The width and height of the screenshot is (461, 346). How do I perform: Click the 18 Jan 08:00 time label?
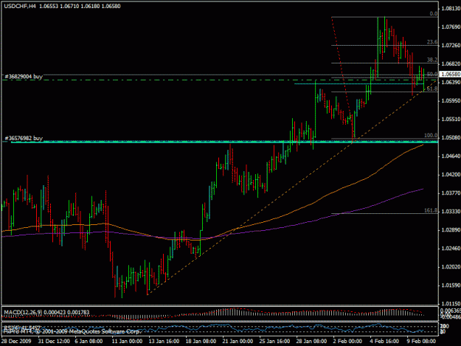coord(201,342)
